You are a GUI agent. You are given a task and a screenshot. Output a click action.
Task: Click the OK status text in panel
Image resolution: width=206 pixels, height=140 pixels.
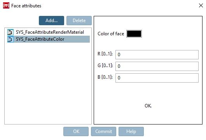pyautogui.click(x=148, y=106)
